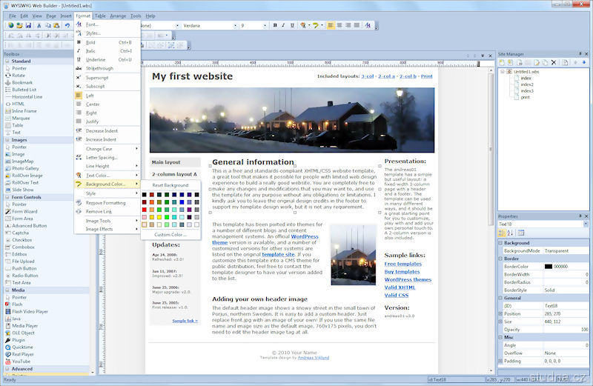The height and width of the screenshot is (386, 593).
Task: Click the WordPress themes link
Action: (x=408, y=279)
